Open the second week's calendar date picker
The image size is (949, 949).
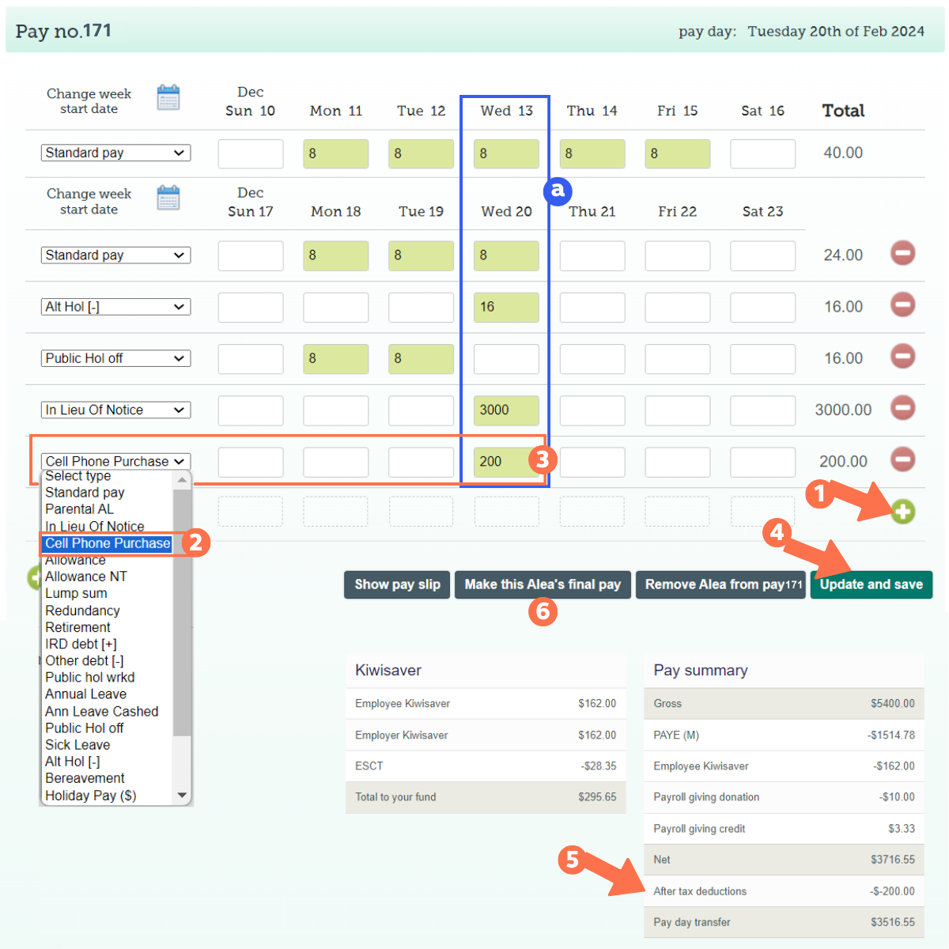coord(168,198)
